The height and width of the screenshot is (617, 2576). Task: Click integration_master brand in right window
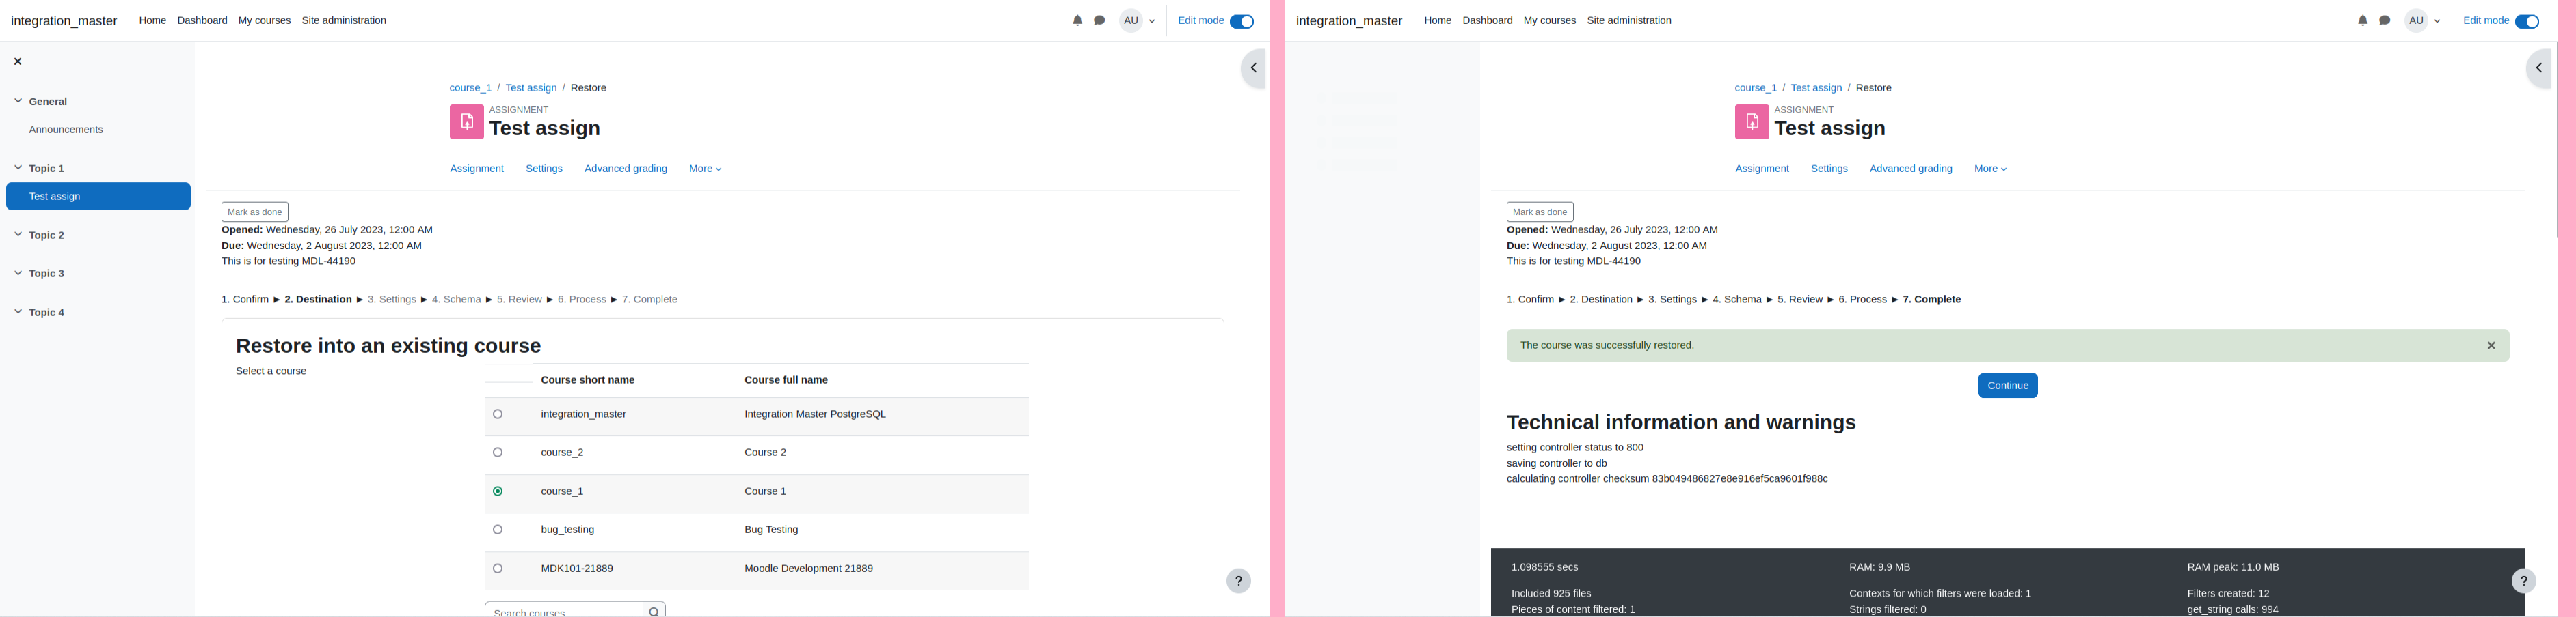[1349, 21]
